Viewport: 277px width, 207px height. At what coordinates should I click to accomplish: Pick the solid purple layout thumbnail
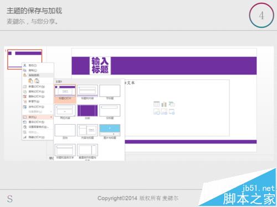(88, 110)
